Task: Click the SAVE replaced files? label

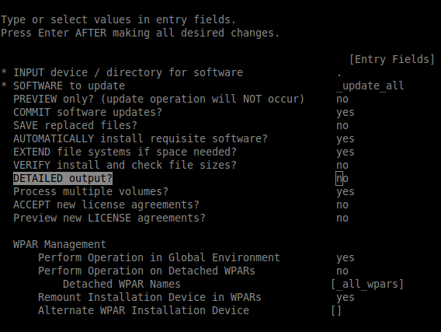Action: click(75, 126)
